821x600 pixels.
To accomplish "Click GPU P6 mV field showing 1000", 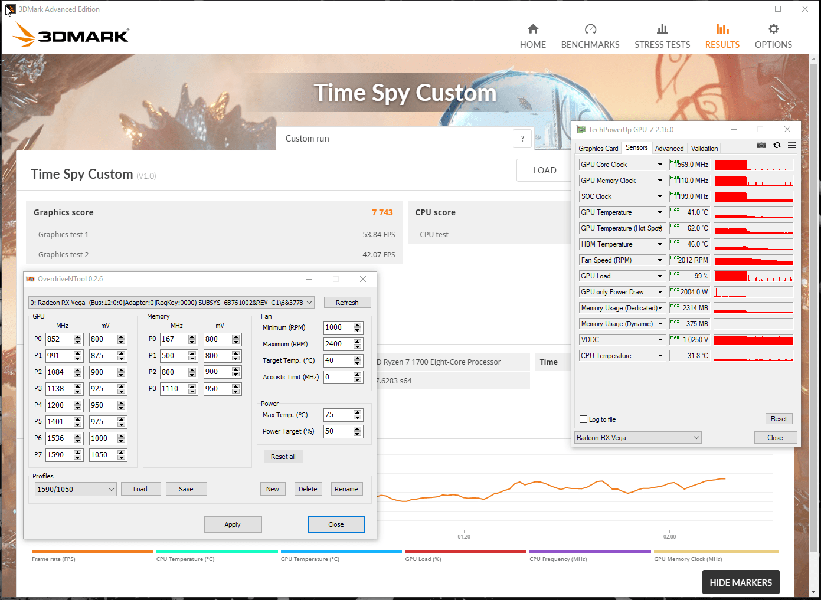I will (x=103, y=438).
